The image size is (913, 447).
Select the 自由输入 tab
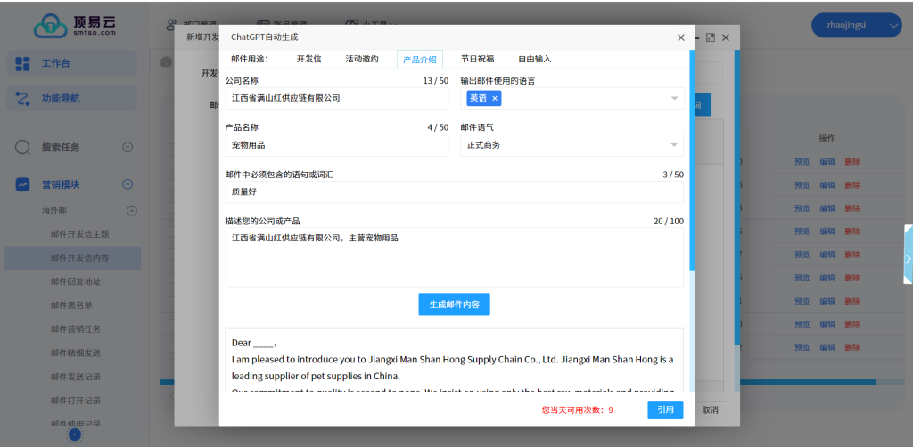click(x=535, y=60)
